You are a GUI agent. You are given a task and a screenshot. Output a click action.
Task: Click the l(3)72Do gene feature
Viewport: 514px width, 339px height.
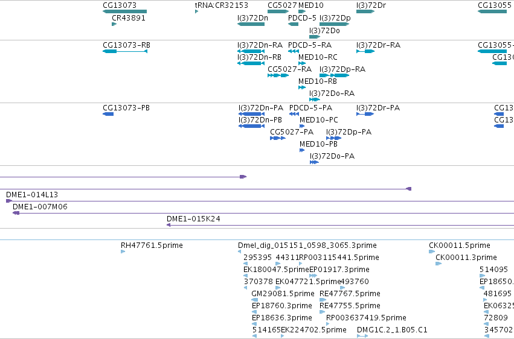tap(314, 37)
